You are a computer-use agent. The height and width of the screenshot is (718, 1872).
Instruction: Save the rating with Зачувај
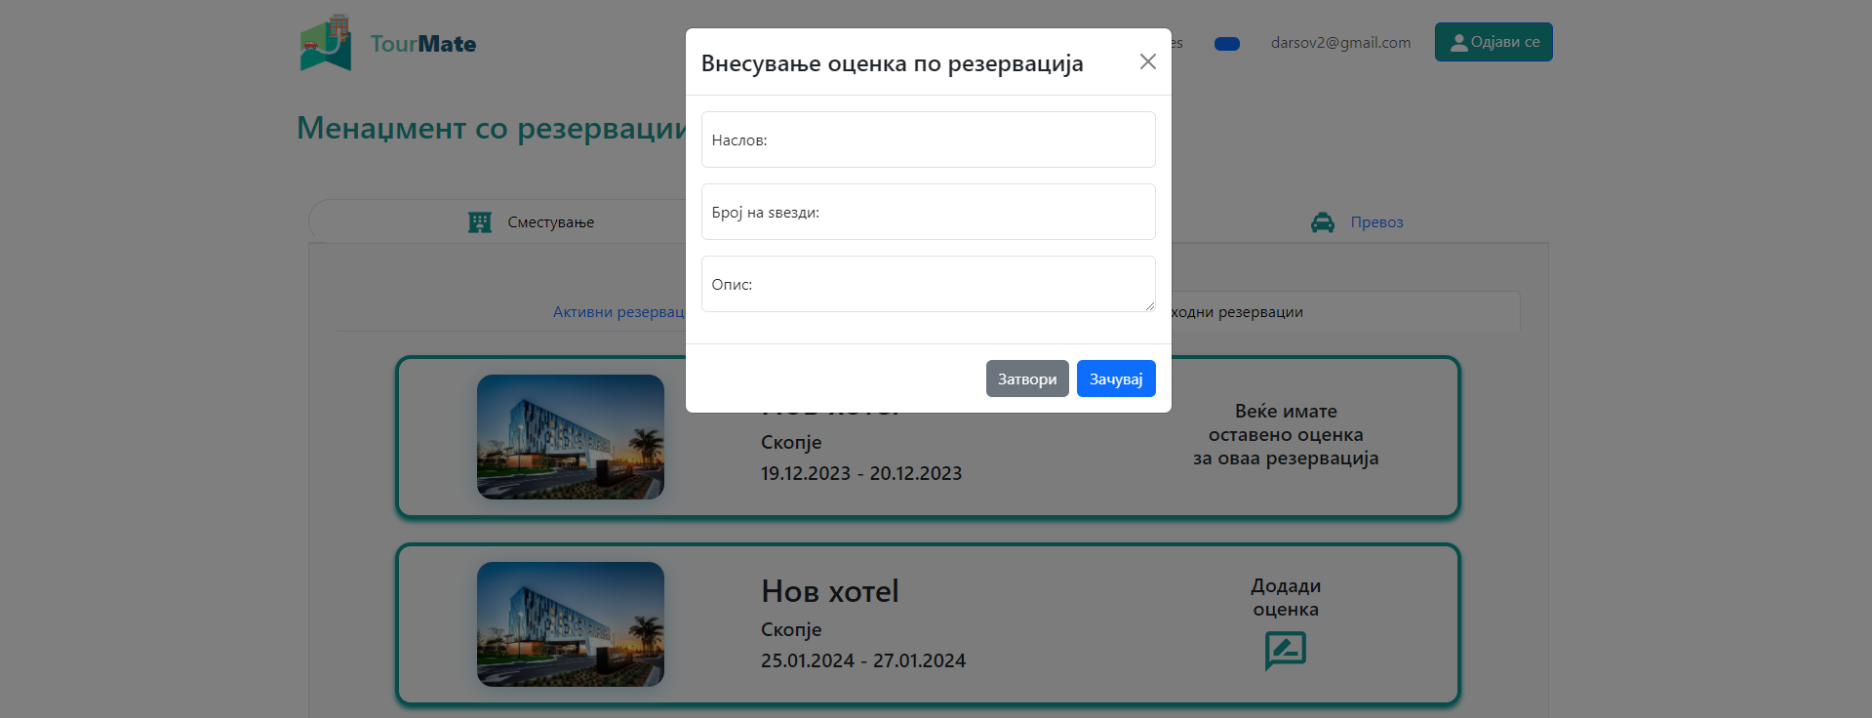1115,379
